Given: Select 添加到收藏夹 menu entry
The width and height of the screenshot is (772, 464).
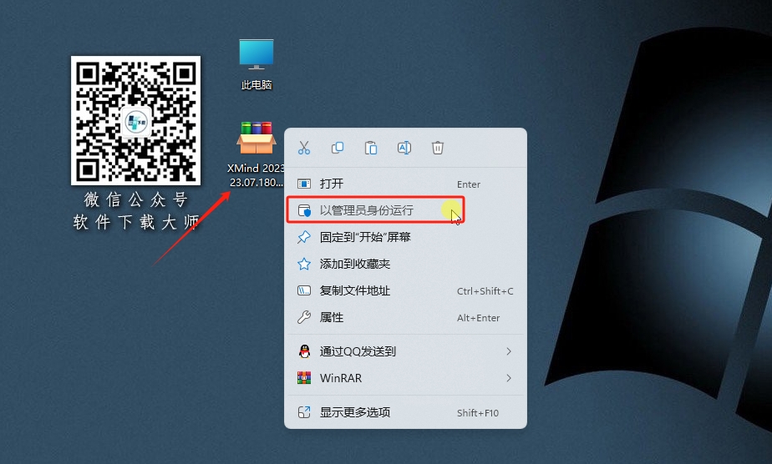Looking at the screenshot, I should coord(405,264).
